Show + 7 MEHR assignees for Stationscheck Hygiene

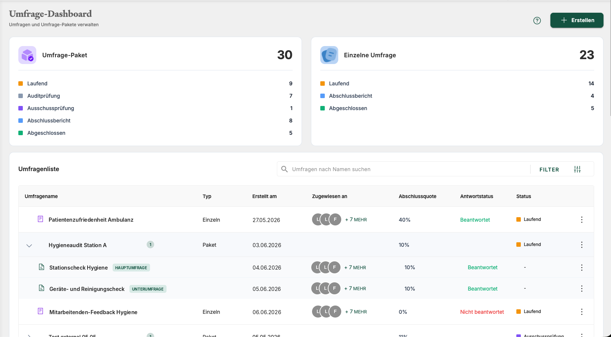[355, 268]
